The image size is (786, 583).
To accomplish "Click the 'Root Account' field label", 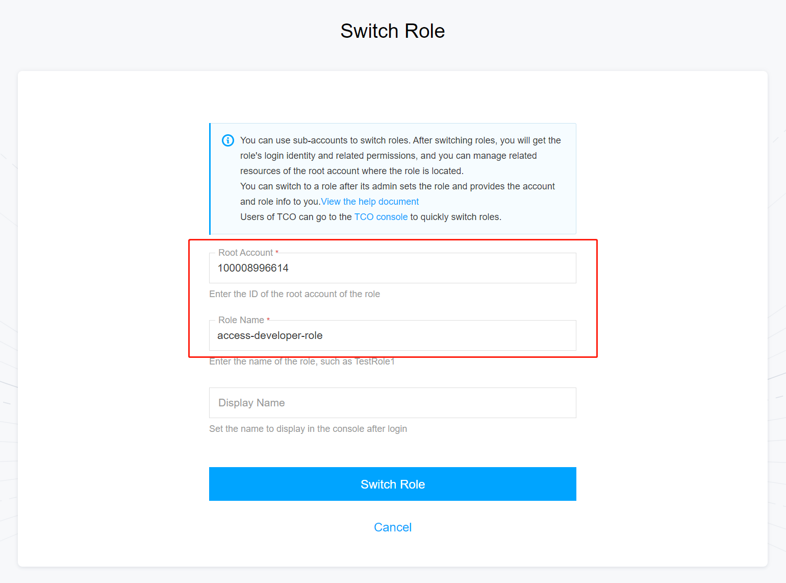I will coord(245,253).
